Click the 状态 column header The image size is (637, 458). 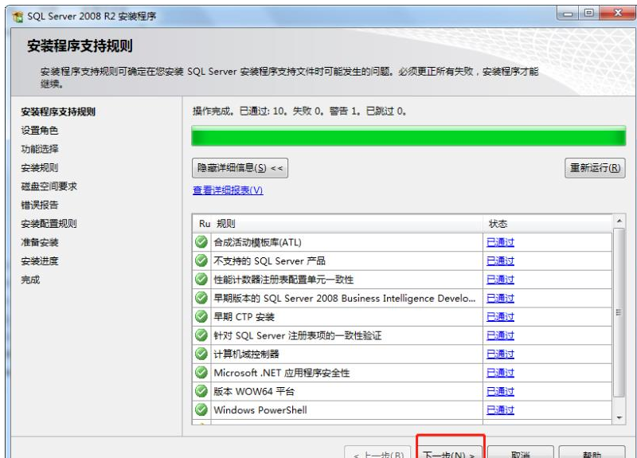pyautogui.click(x=548, y=224)
